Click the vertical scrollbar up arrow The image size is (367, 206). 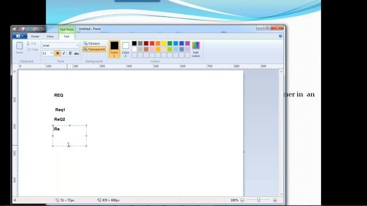tap(281, 72)
